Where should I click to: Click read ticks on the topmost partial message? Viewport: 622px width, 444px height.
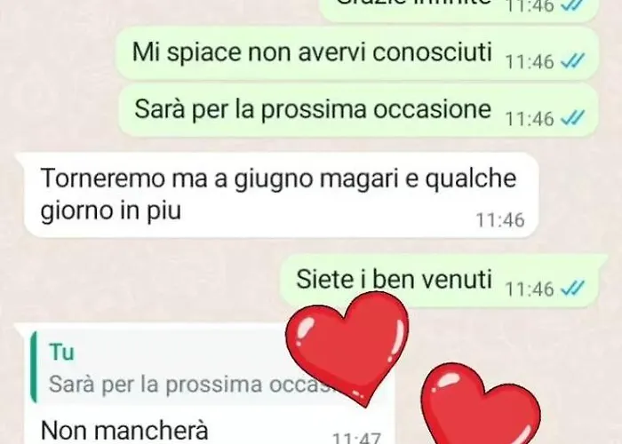pos(573,5)
